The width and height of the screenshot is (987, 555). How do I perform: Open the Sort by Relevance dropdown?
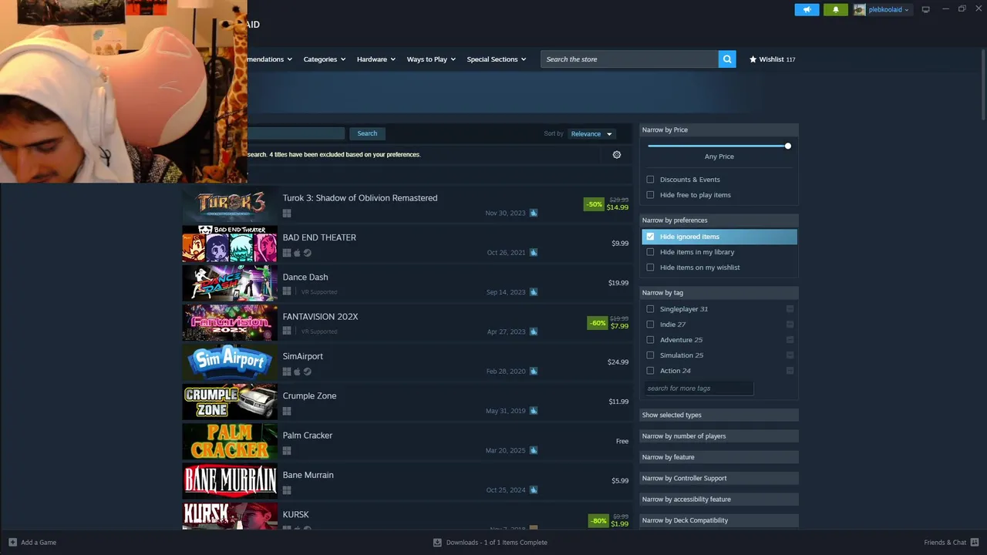(591, 134)
